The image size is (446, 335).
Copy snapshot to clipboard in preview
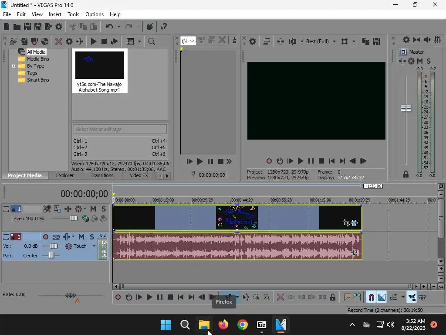point(366,41)
